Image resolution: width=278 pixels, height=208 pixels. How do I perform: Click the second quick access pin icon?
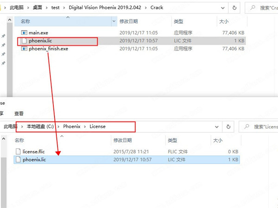tap(3, 45)
